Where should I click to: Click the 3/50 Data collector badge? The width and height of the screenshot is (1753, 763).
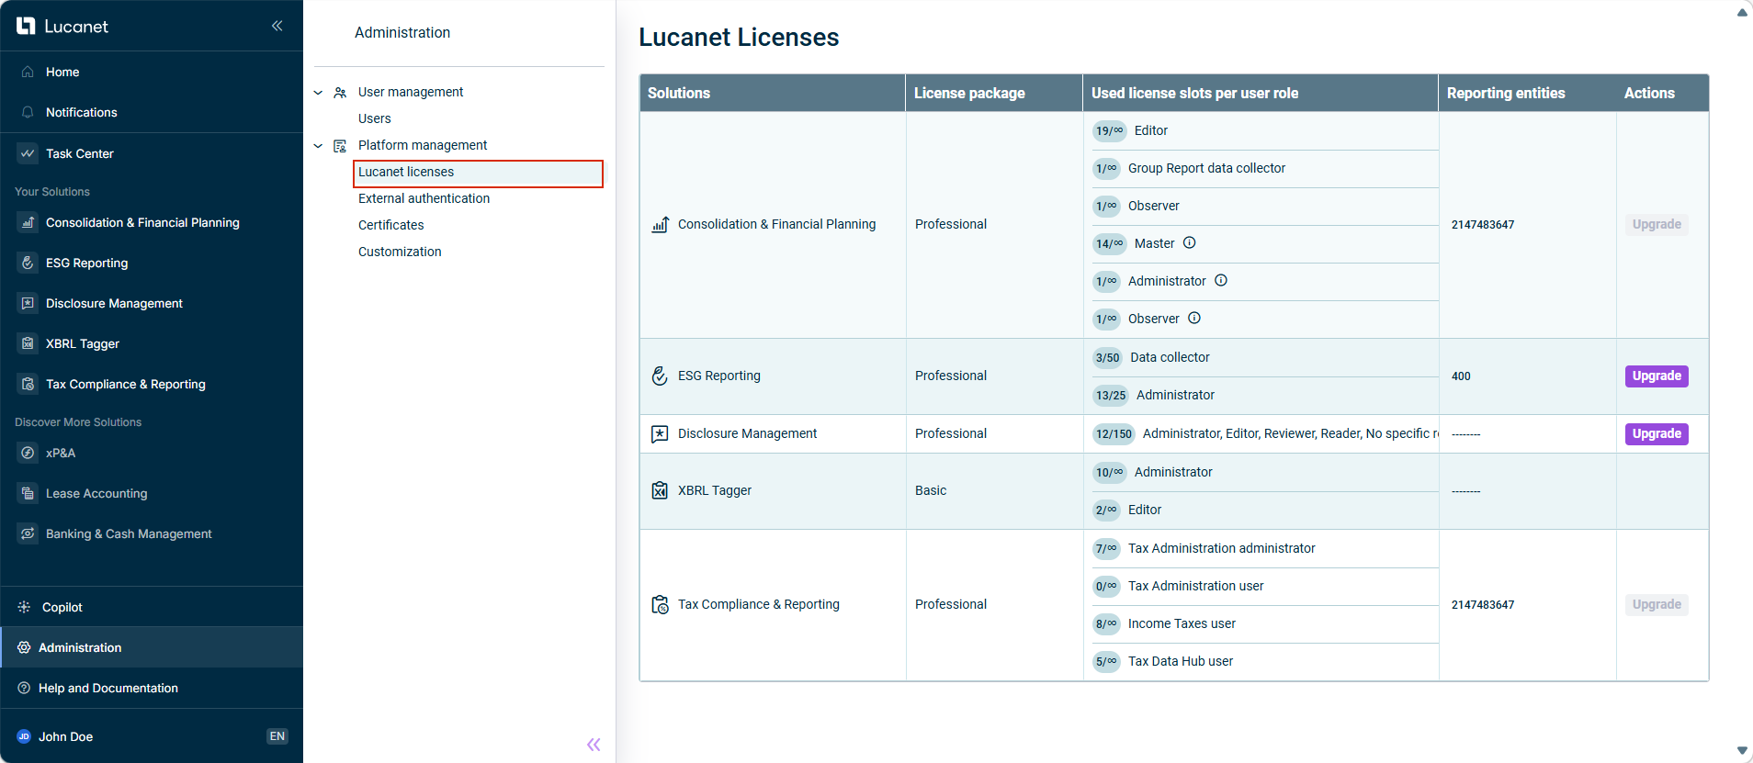[x=1107, y=357]
